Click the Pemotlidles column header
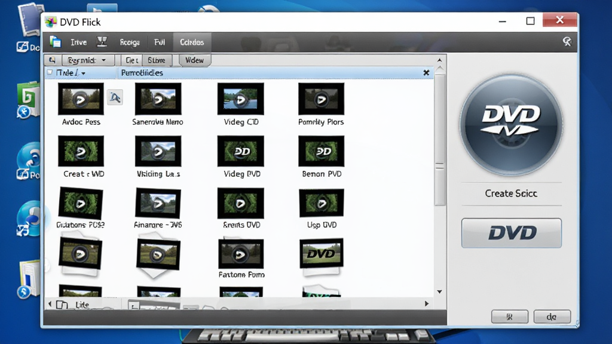 pyautogui.click(x=142, y=73)
